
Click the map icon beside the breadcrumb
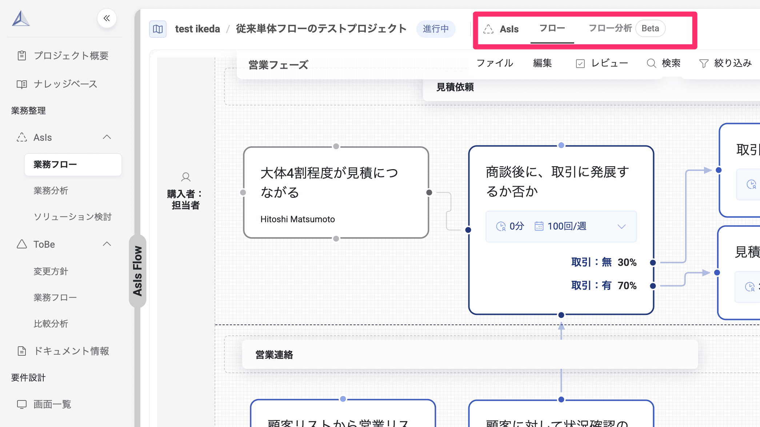(x=158, y=29)
